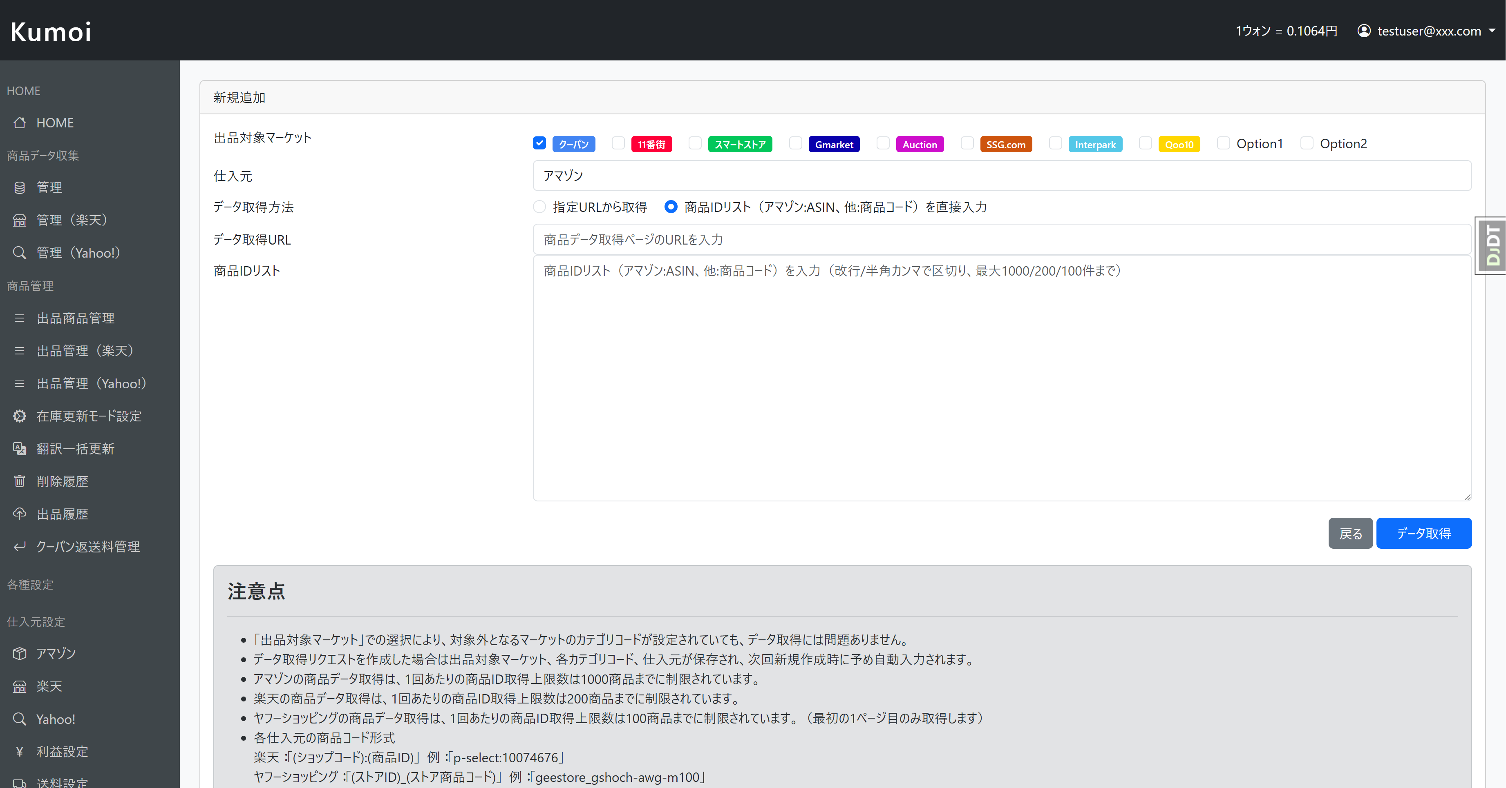The width and height of the screenshot is (1506, 788).
Task: Select the 翻訳一括更新 translation icon
Action: [x=20, y=449]
